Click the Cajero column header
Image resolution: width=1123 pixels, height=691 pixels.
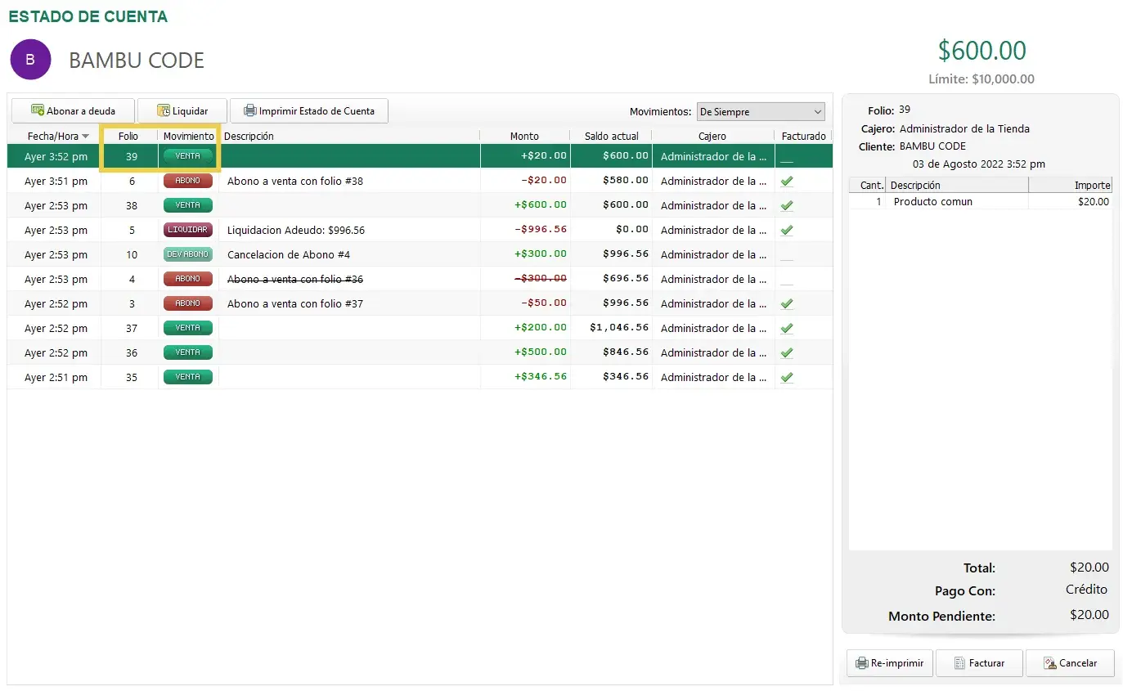tap(712, 137)
